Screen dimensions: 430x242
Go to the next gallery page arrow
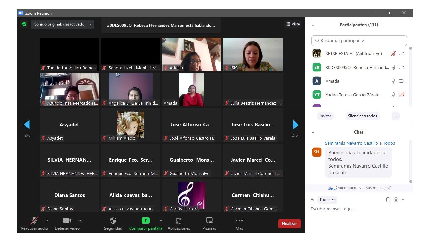[x=296, y=125]
